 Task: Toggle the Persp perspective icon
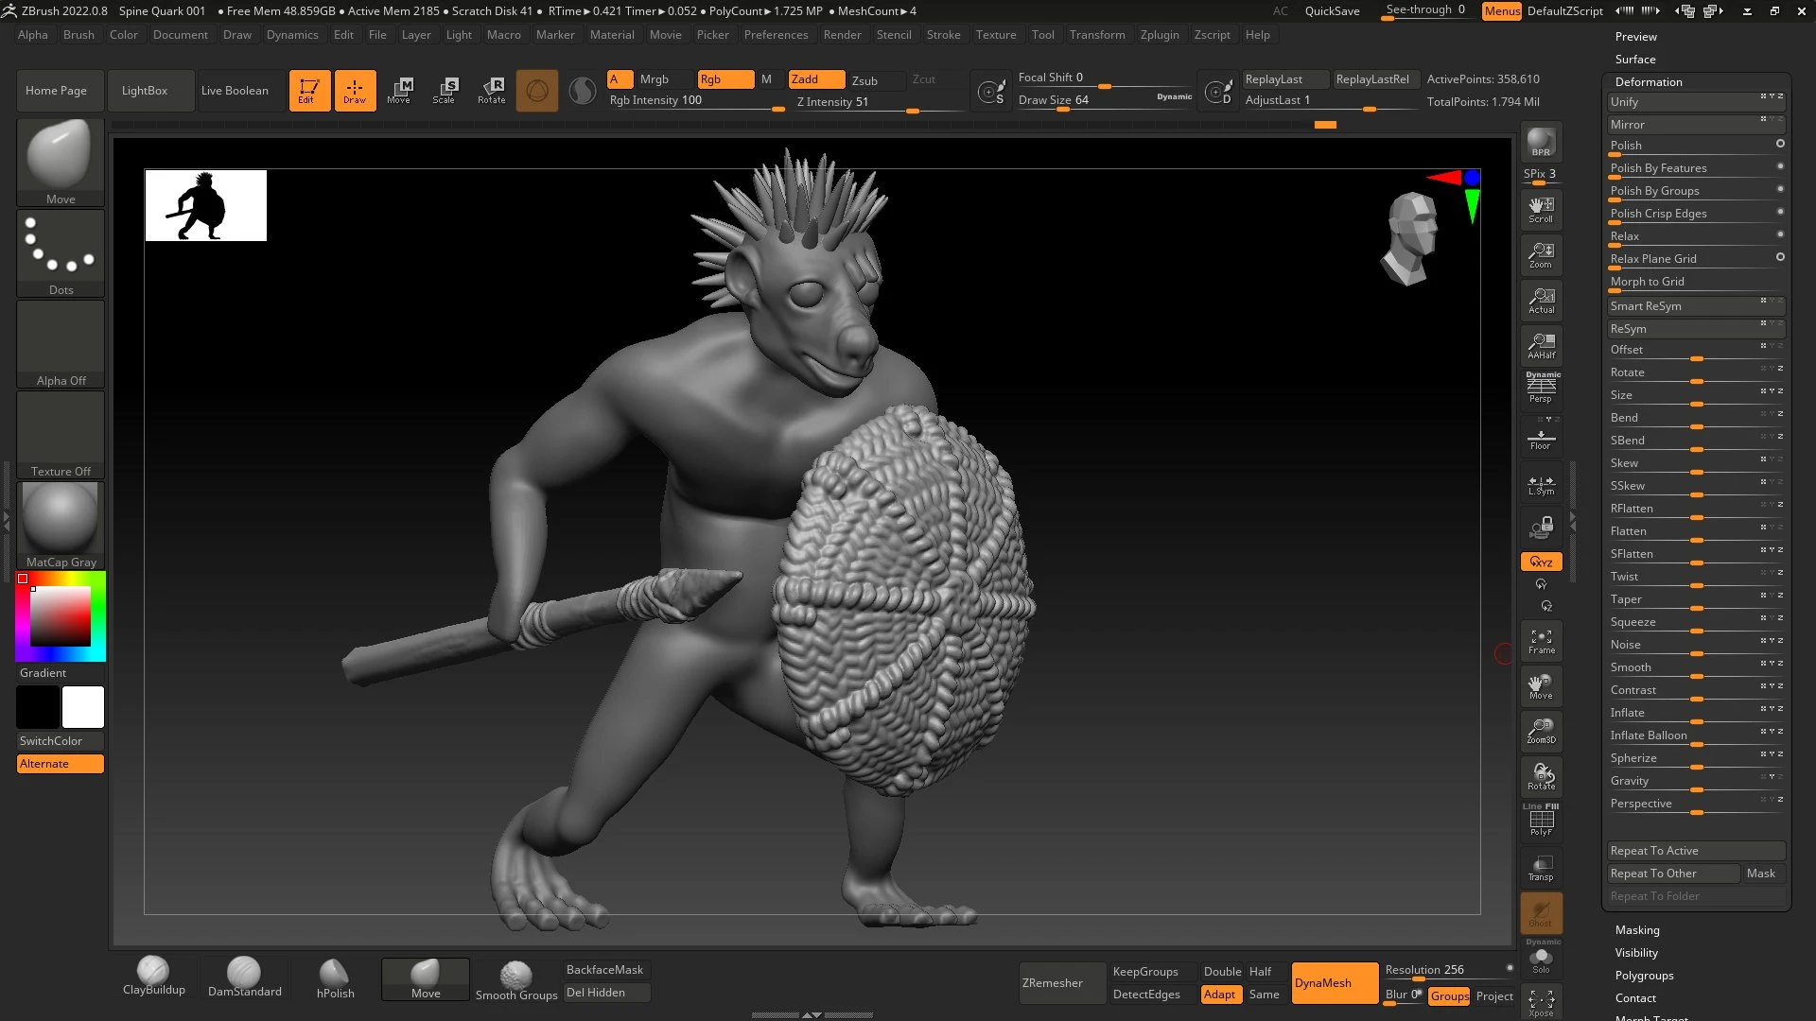click(1541, 389)
